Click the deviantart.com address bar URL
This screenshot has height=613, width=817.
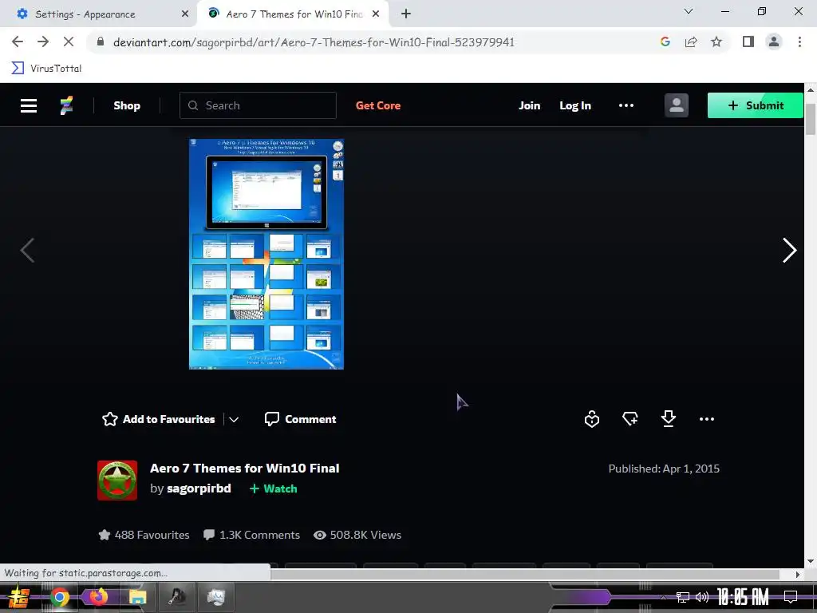314,42
